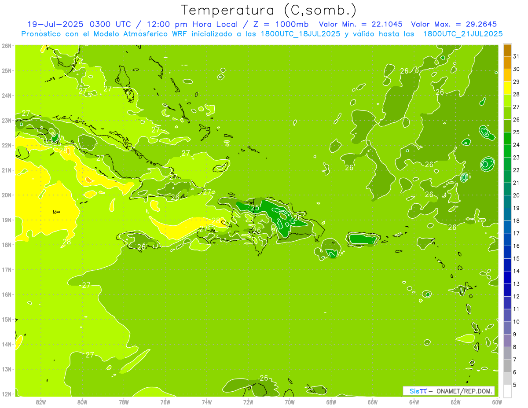Click the longitude axis label "64W"

click(x=414, y=402)
